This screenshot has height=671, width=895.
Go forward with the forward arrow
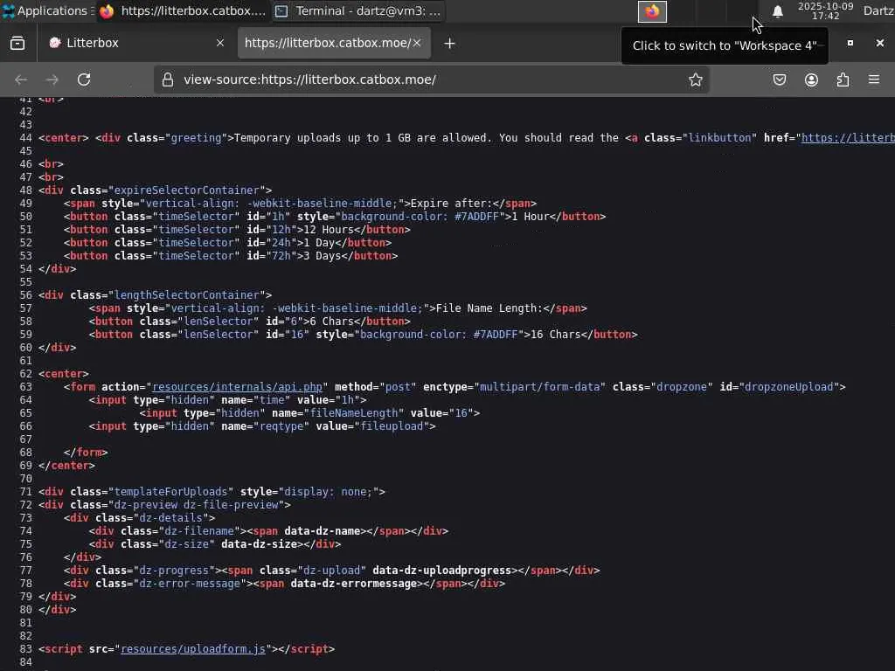click(52, 80)
